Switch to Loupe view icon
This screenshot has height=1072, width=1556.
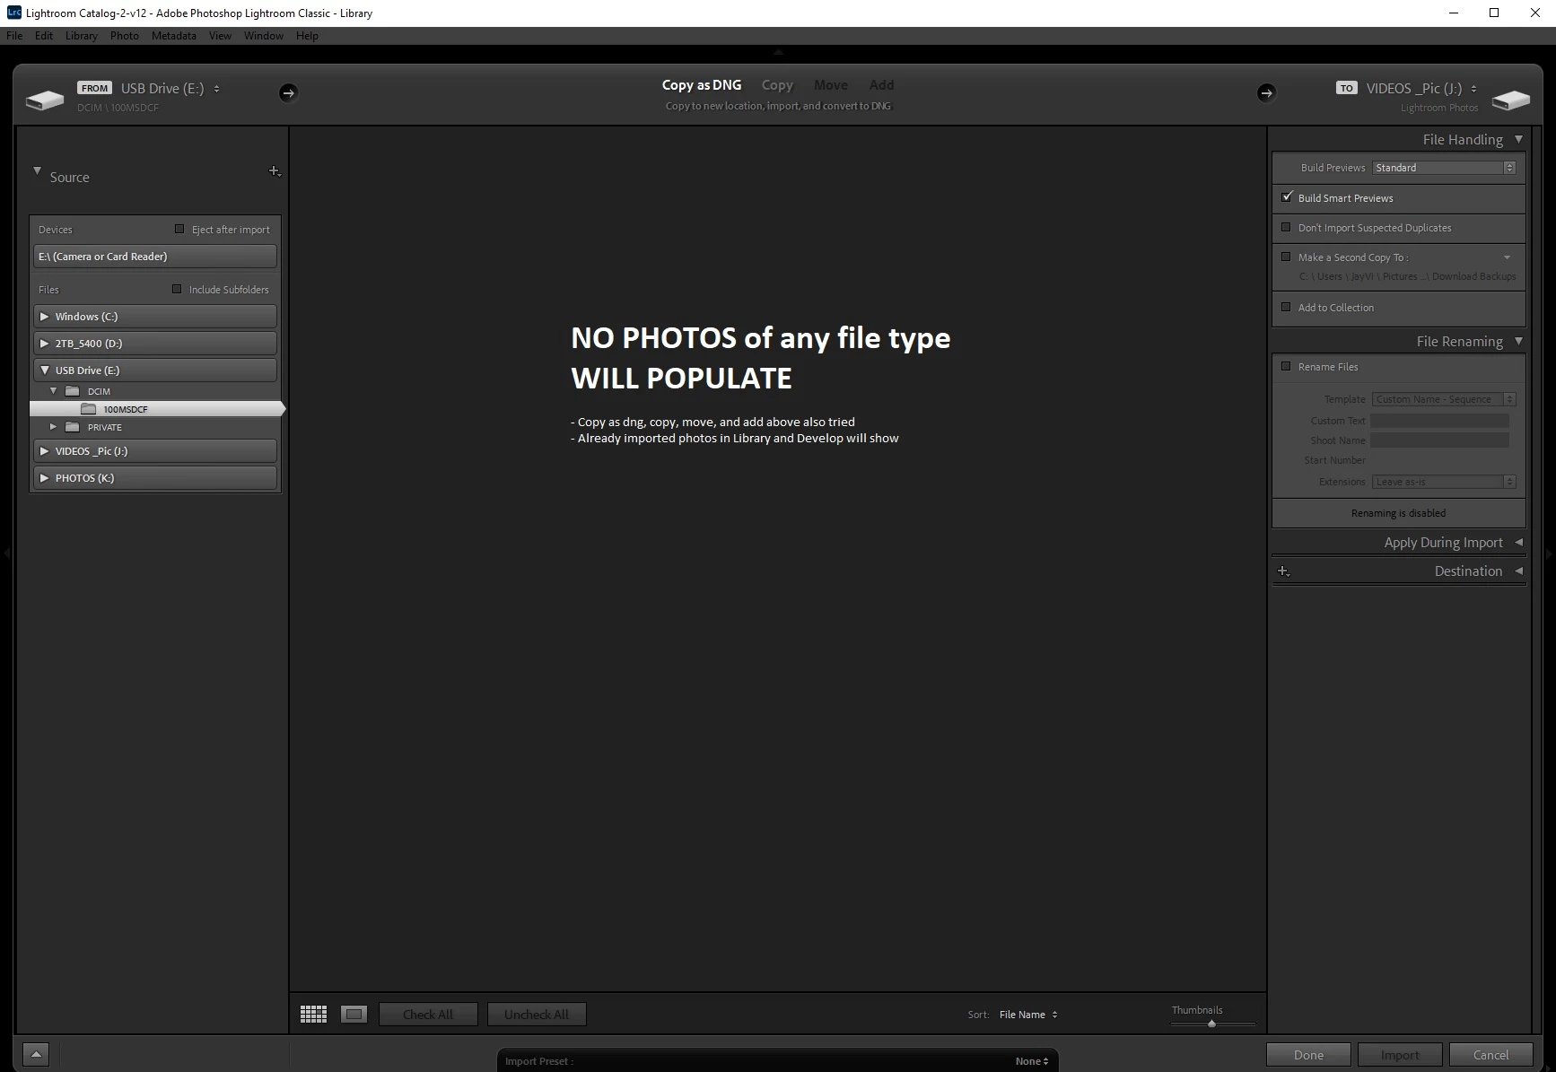tap(354, 1015)
